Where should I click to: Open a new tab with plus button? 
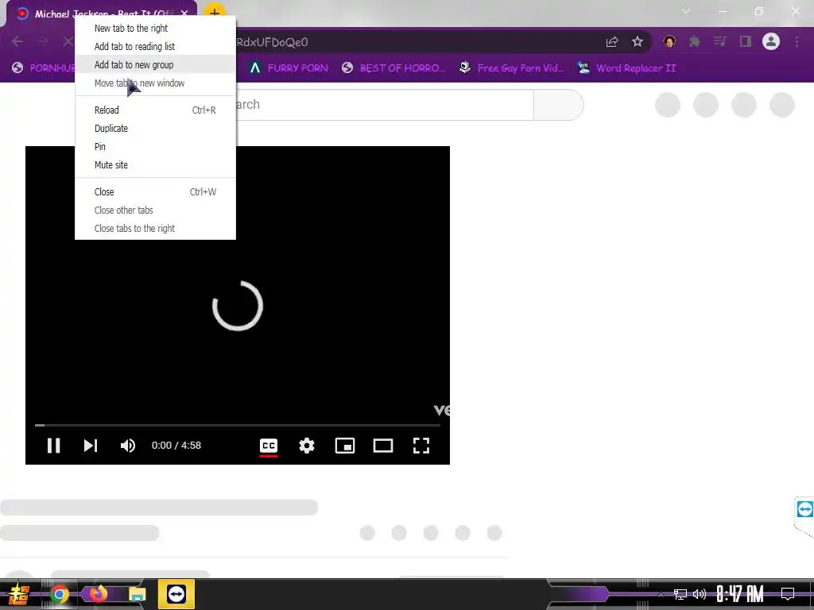coord(215,13)
